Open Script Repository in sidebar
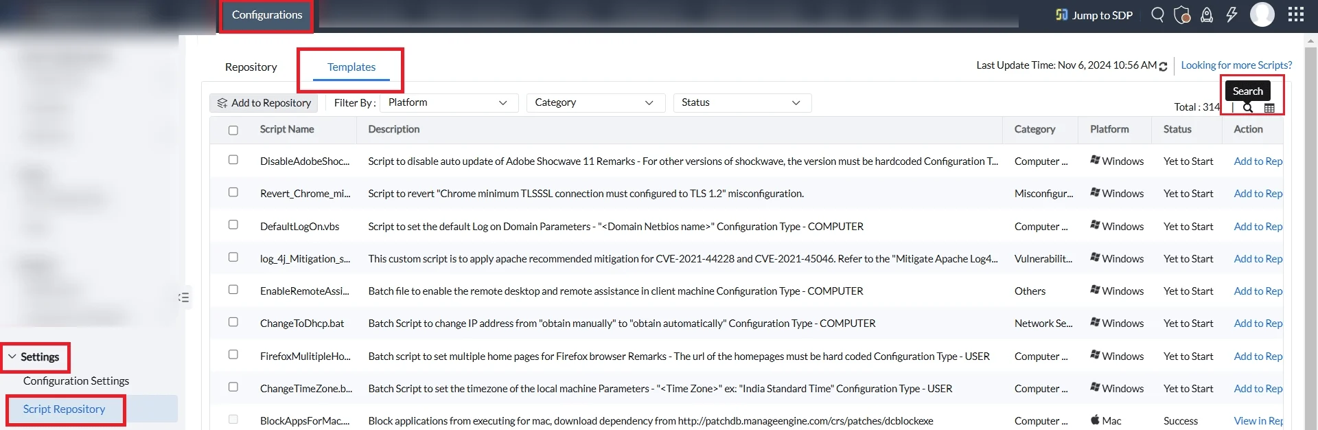Viewport: 1318px width, 430px height. click(64, 409)
